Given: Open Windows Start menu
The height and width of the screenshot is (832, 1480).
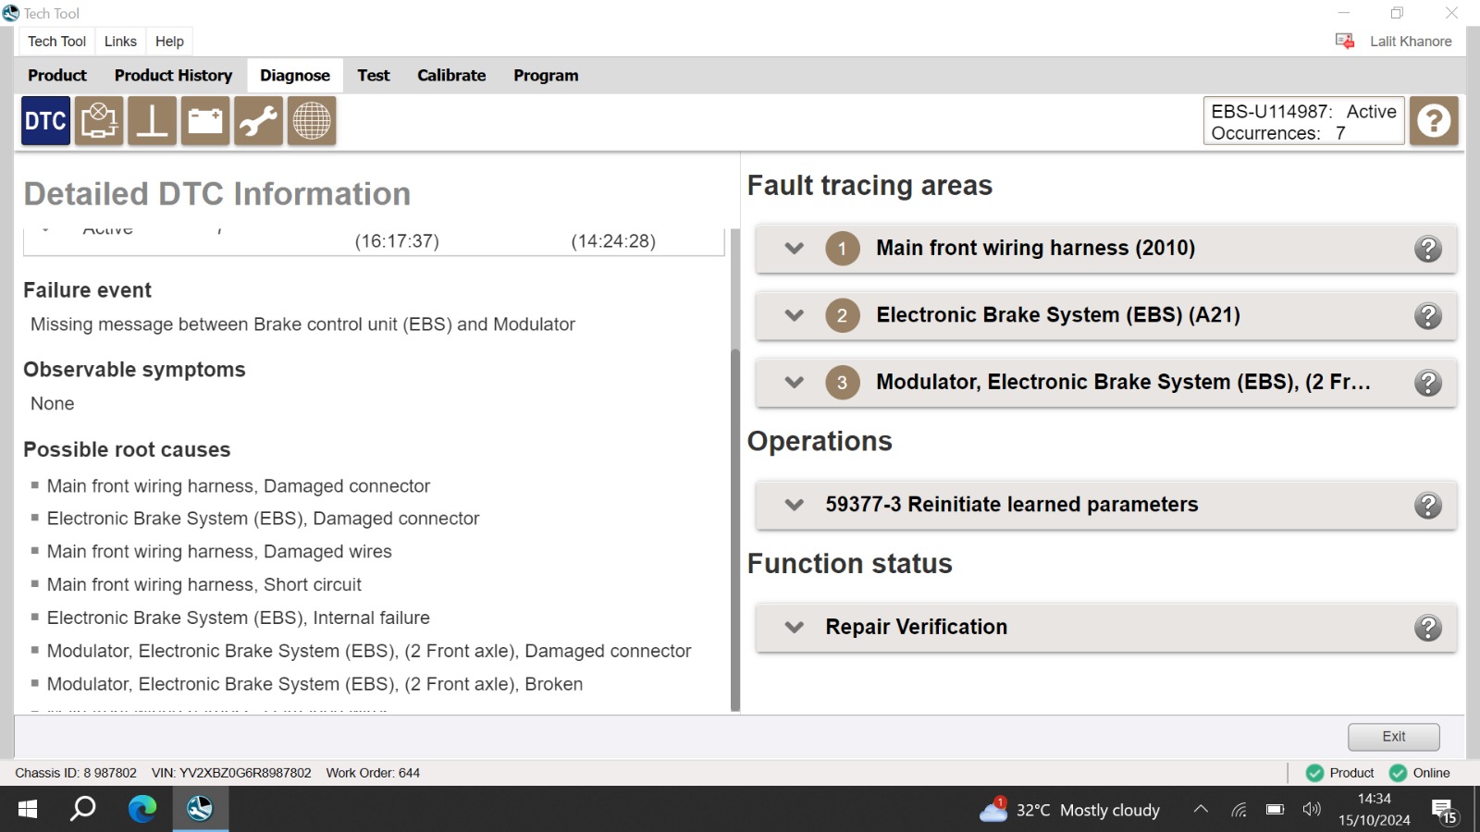Looking at the screenshot, I should point(28,810).
